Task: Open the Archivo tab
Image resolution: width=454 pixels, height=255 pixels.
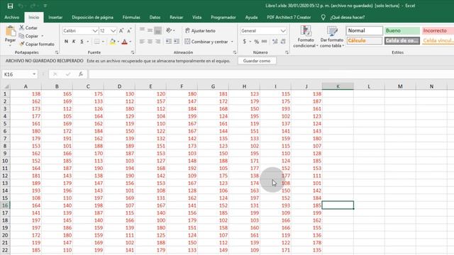Action: (x=12, y=17)
